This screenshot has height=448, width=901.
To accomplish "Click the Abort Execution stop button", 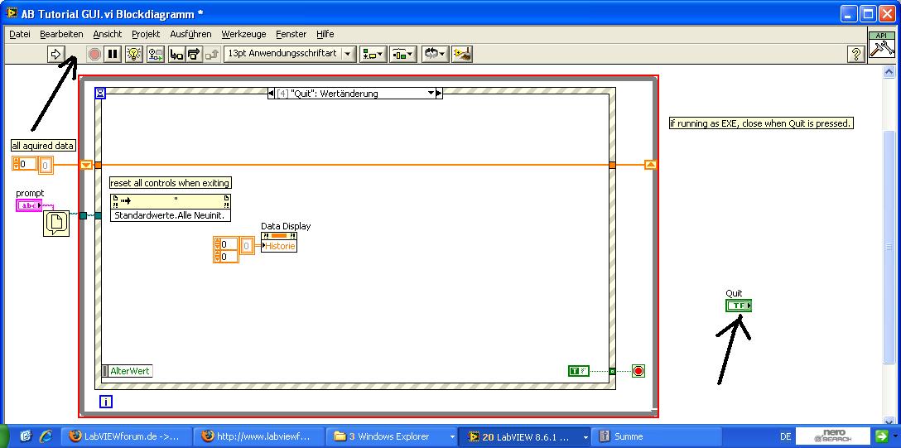I will 94,54.
